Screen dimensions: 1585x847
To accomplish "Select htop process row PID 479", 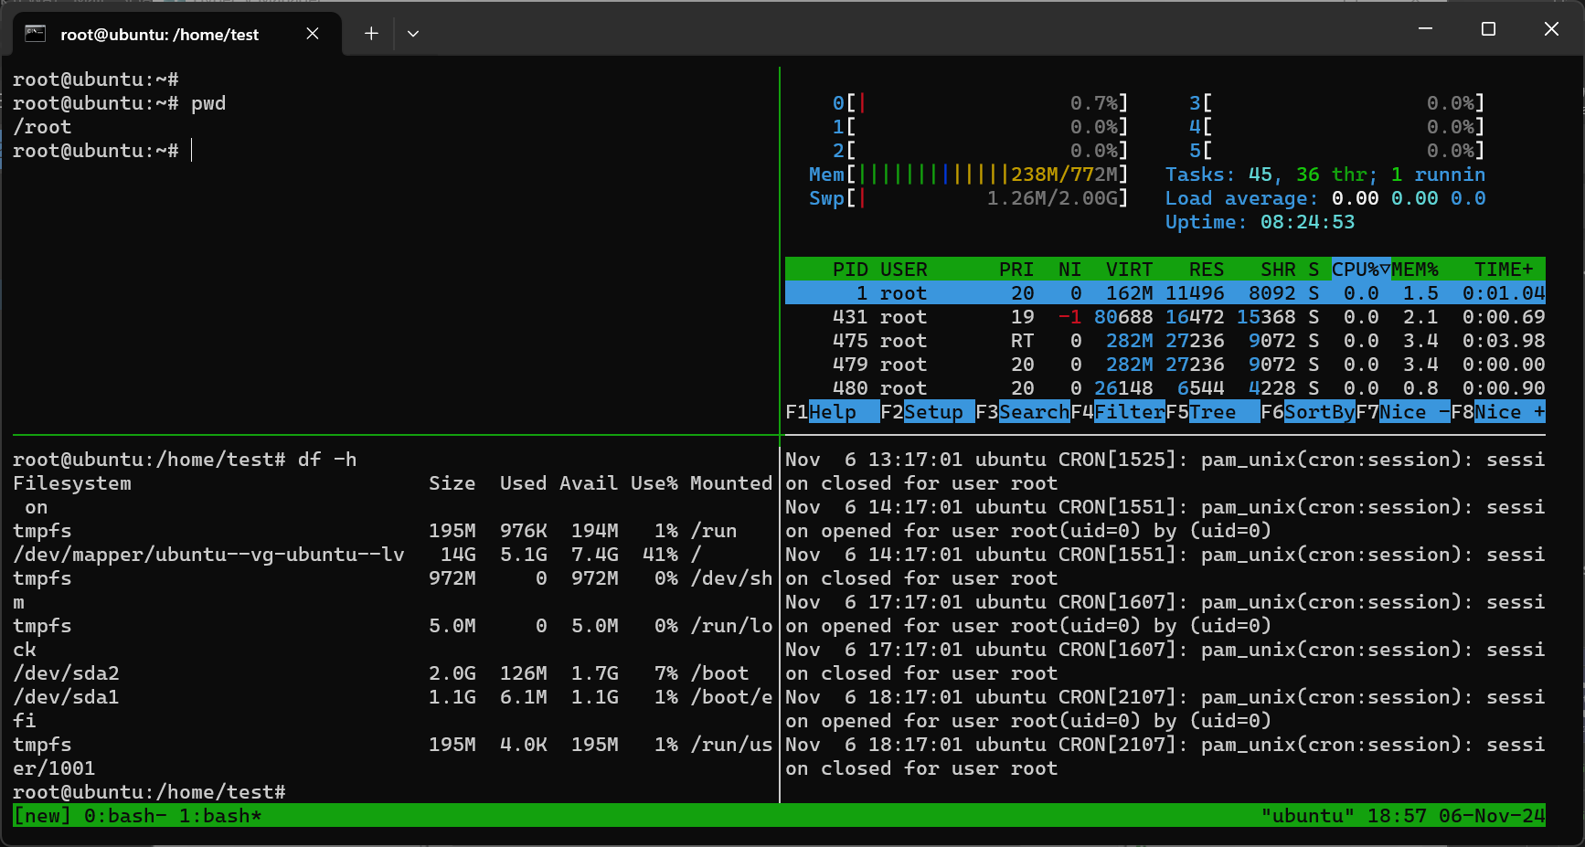I will (x=1165, y=365).
